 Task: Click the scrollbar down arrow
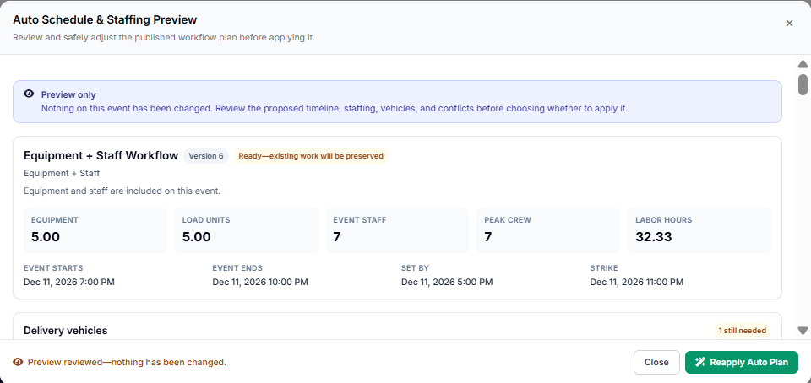[803, 331]
